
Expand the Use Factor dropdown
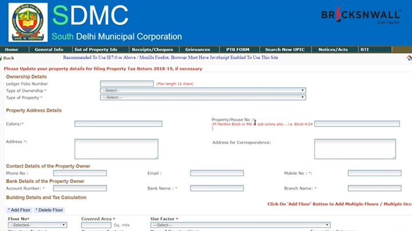coord(240,225)
